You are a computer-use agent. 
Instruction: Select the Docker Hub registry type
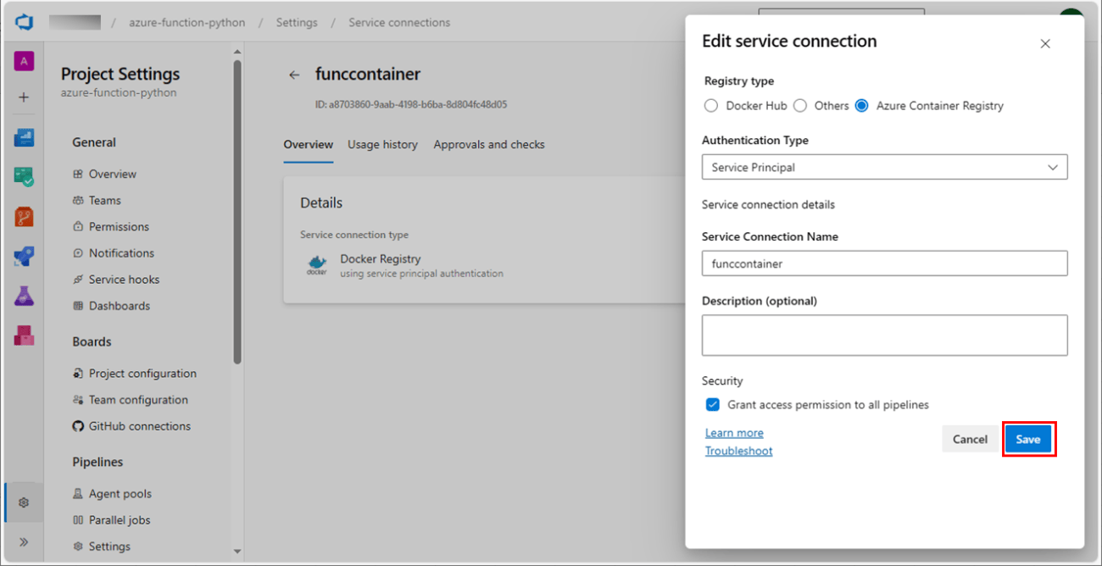[711, 106]
